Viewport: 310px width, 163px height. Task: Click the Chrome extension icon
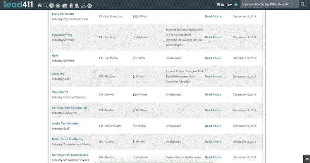[90, 5]
